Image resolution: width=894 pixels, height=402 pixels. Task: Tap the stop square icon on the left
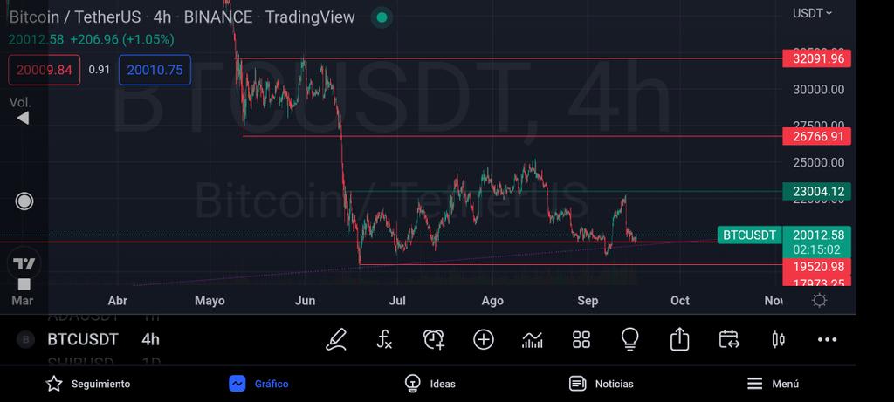(24, 284)
